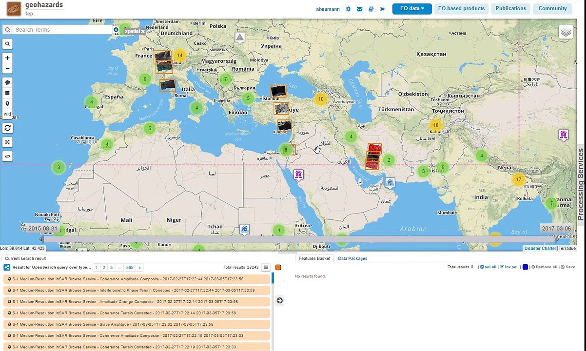586x351 pixels.
Task: Select the polygon drawing tool
Action: (8, 82)
